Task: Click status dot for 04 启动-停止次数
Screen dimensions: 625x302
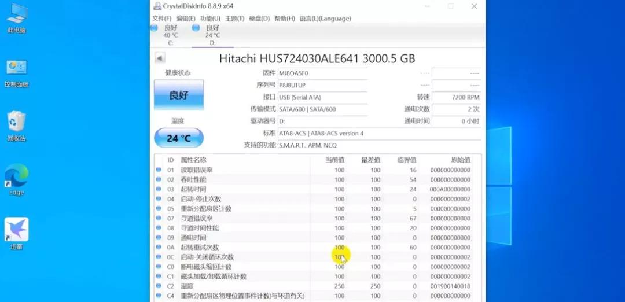Action: coord(158,199)
